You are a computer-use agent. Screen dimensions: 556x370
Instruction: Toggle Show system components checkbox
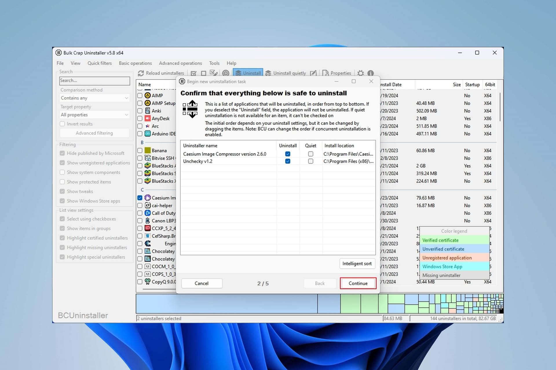coord(62,172)
